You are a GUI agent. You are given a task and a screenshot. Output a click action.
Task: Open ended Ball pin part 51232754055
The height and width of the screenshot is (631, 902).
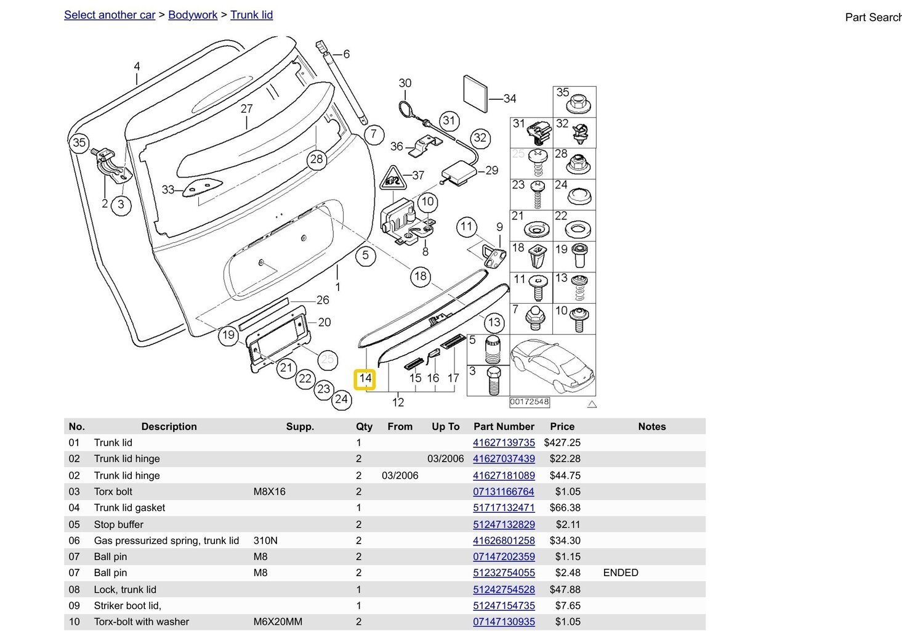pos(504,572)
